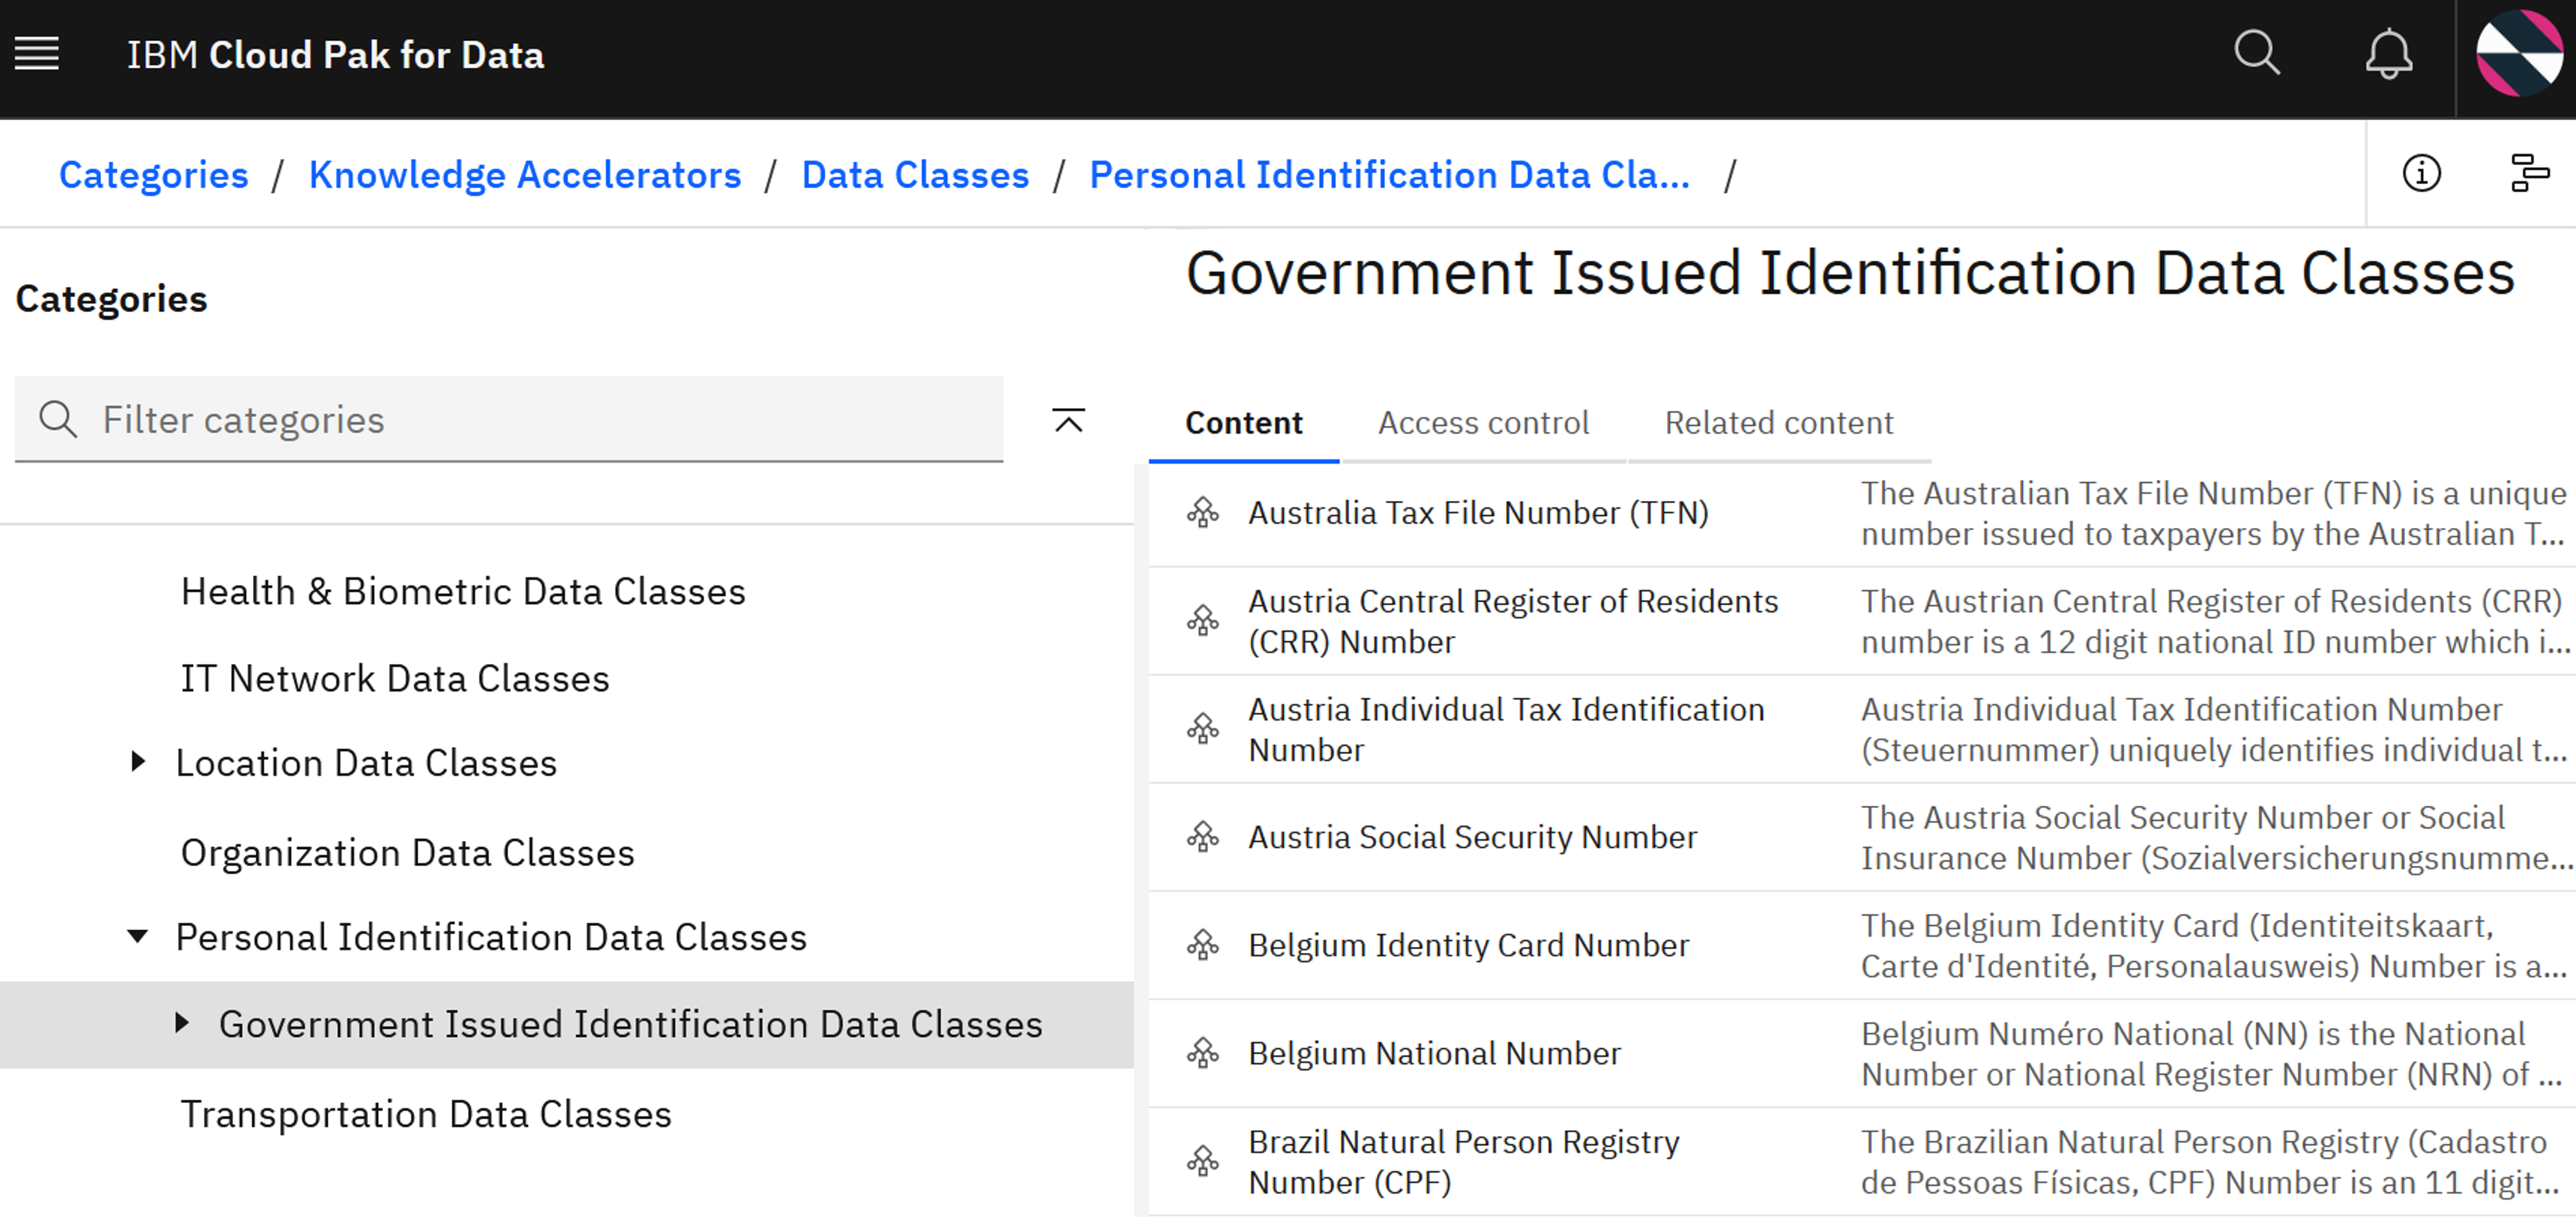This screenshot has height=1217, width=2576.
Task: Open Austria Individual Tax Identification Number
Action: (x=1506, y=729)
